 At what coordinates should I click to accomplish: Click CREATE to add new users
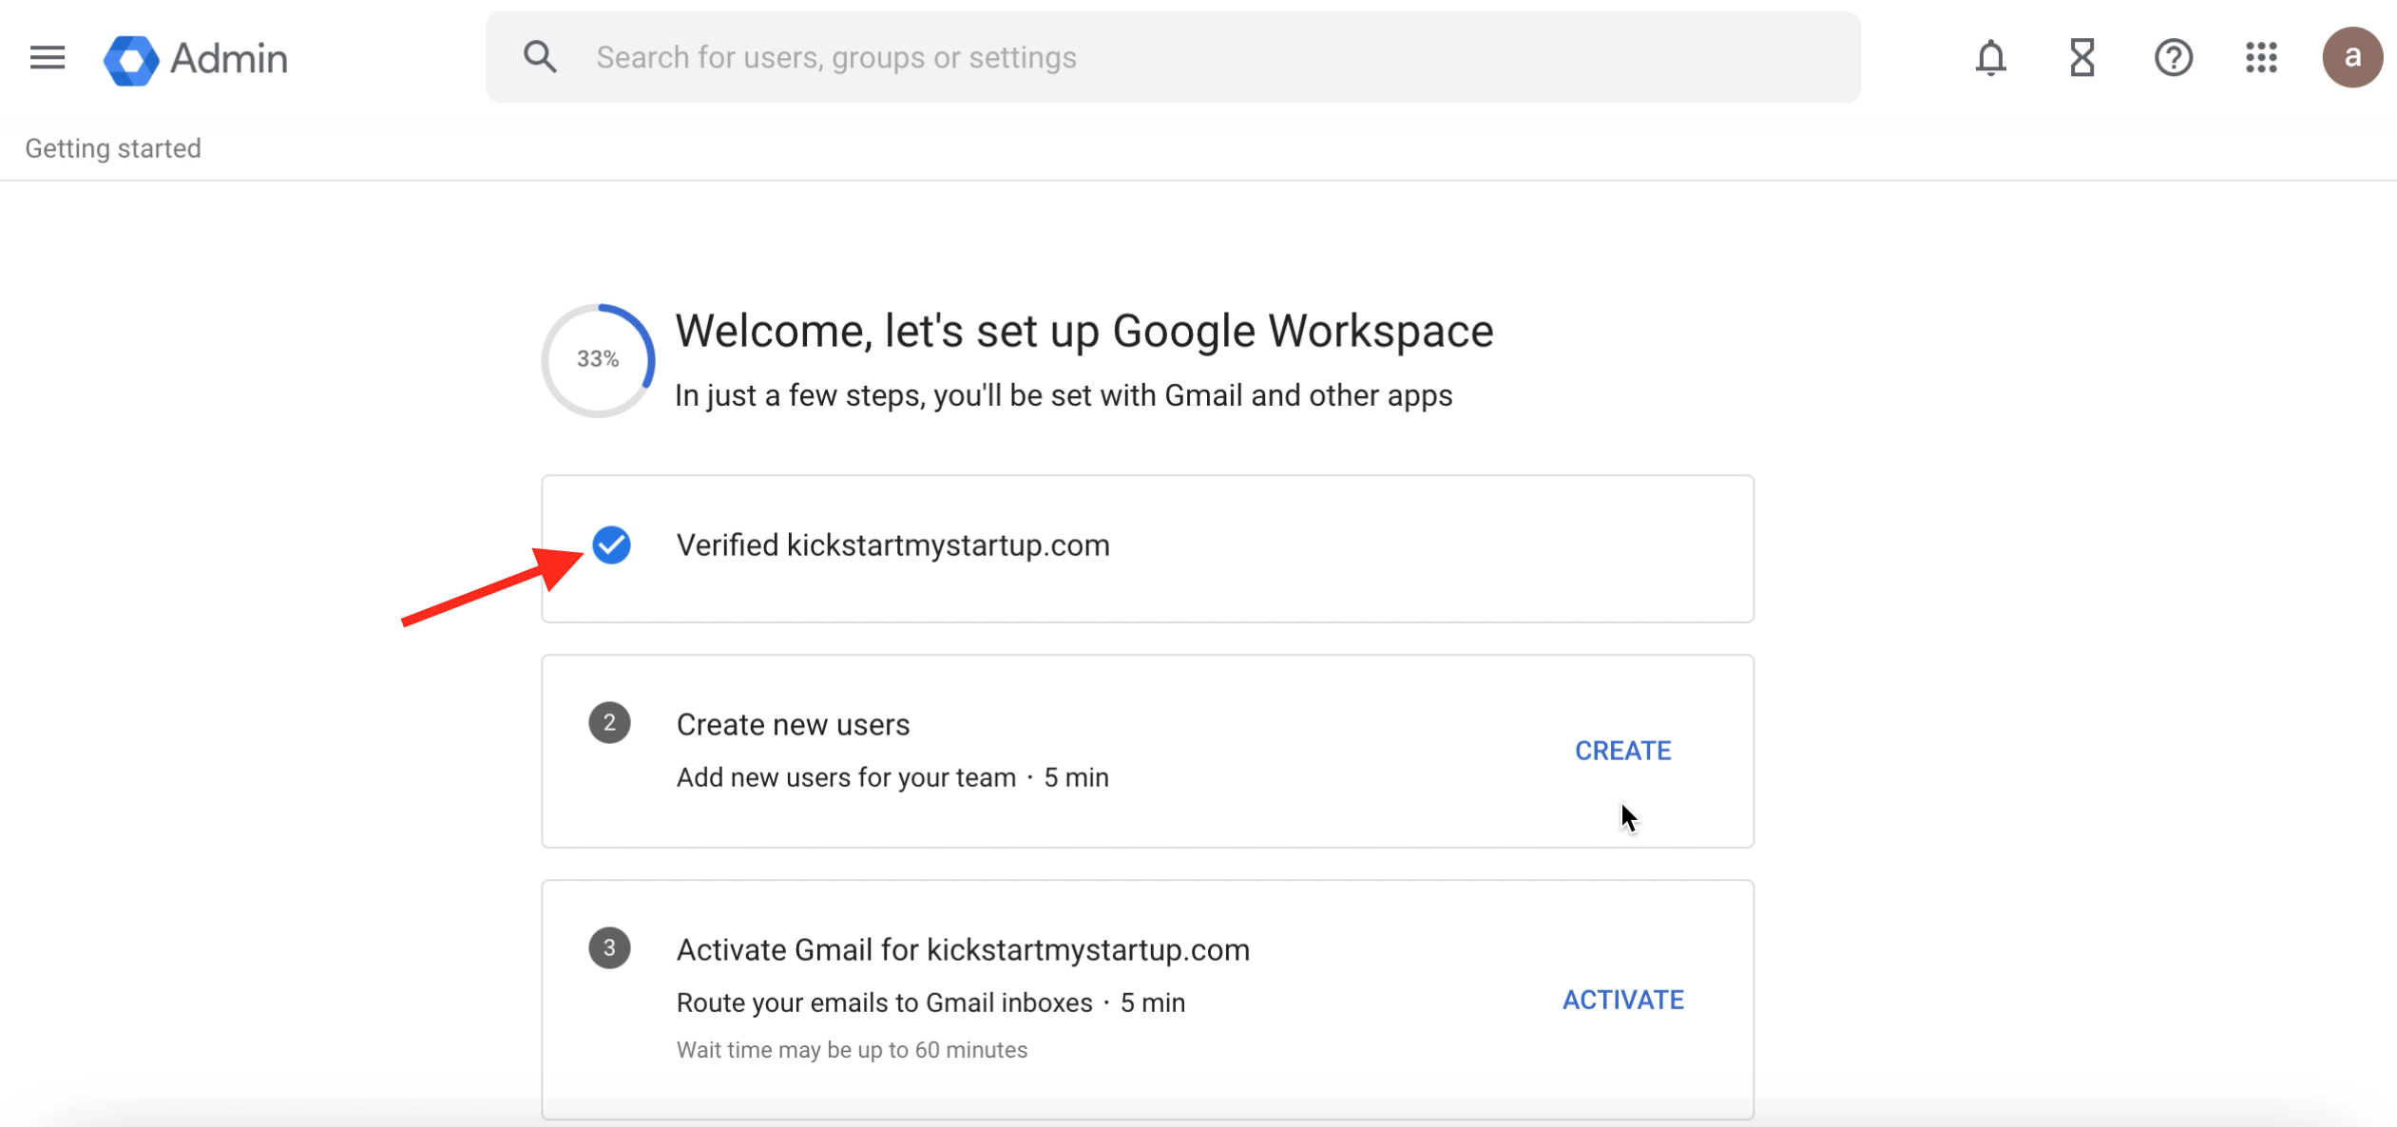coord(1622,751)
